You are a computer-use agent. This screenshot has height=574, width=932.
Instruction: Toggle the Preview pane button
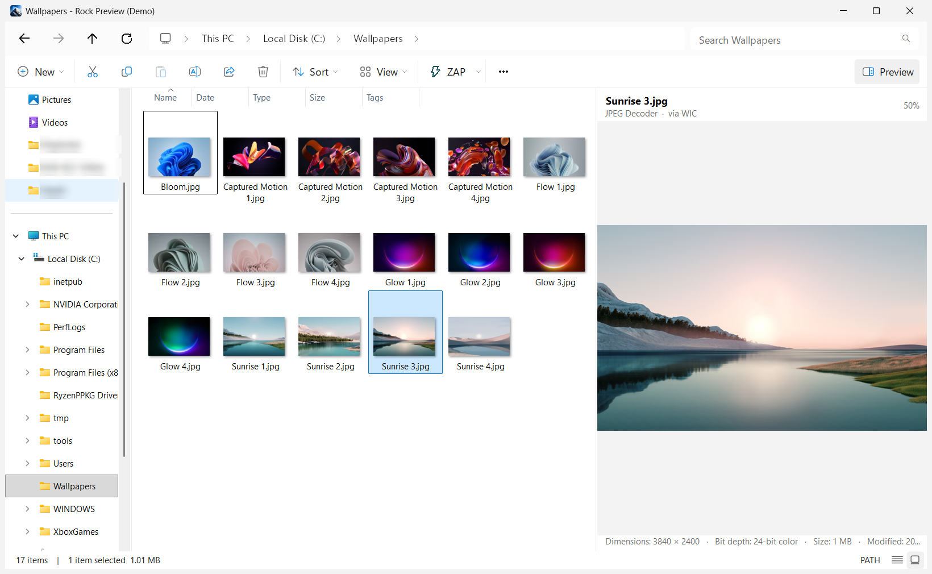tap(887, 72)
